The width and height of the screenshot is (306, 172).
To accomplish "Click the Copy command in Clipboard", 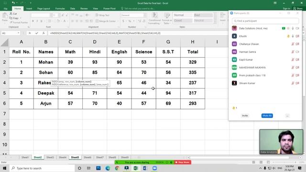I will point(14,18).
